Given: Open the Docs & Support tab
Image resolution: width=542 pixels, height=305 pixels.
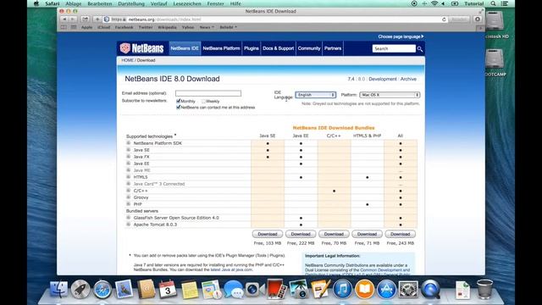Looking at the screenshot, I should [x=279, y=48].
